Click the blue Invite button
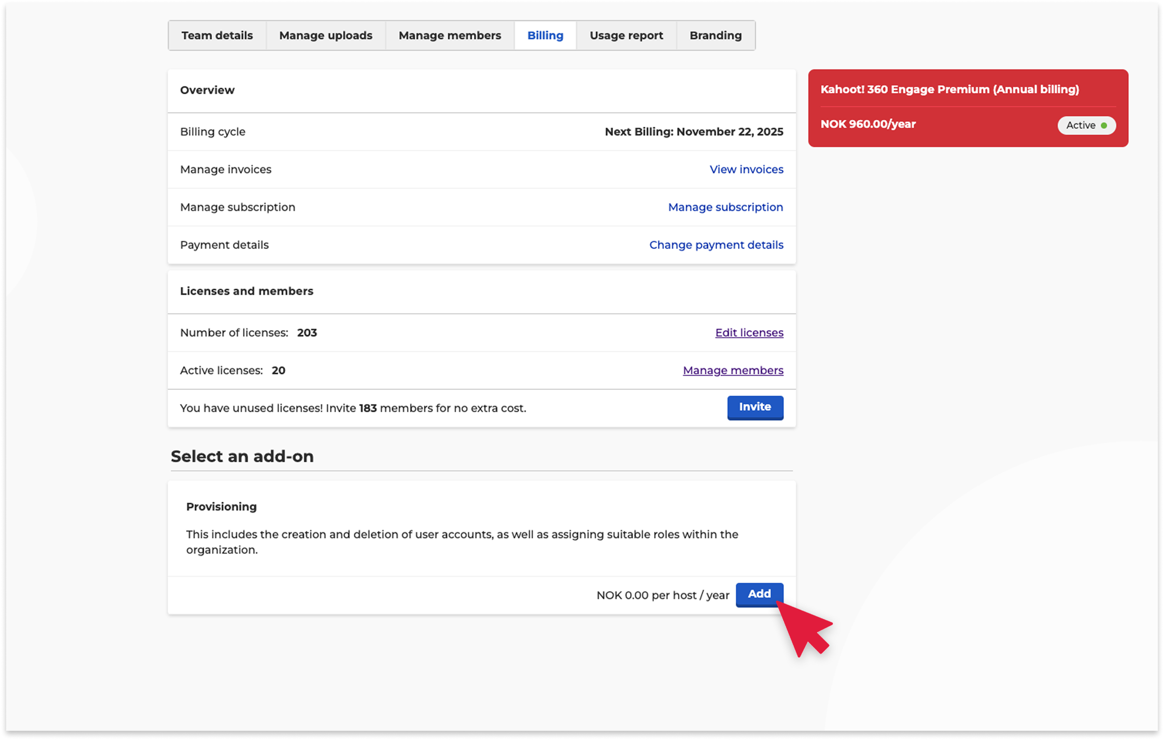This screenshot has width=1164, height=740. click(x=755, y=407)
